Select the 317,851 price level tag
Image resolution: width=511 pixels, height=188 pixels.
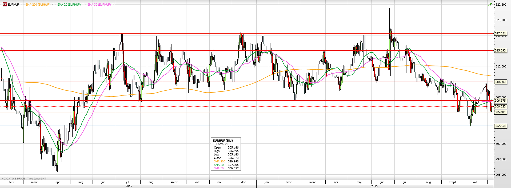[500, 33]
